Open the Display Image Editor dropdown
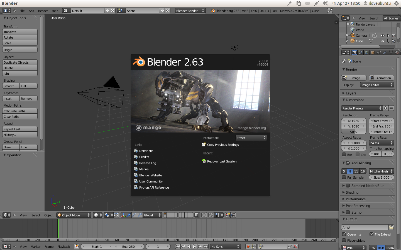 click(x=377, y=85)
